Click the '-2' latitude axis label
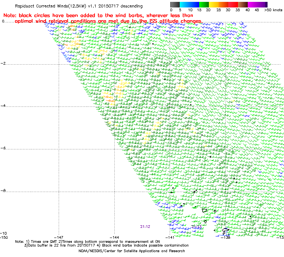 point(3,64)
